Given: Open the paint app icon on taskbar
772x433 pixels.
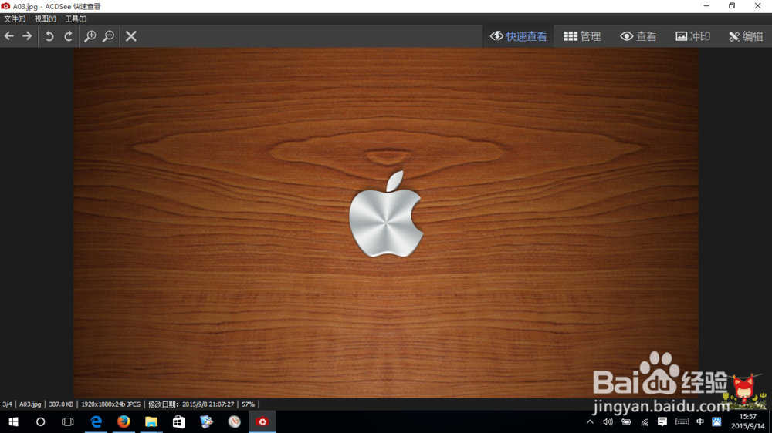Looking at the screenshot, I should pos(206,421).
